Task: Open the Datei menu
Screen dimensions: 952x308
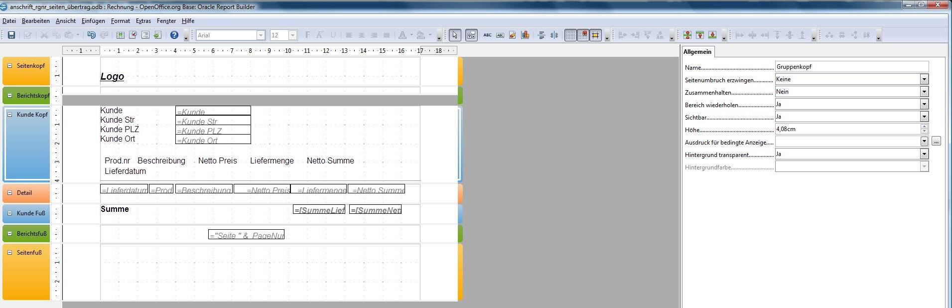Action: (9, 21)
